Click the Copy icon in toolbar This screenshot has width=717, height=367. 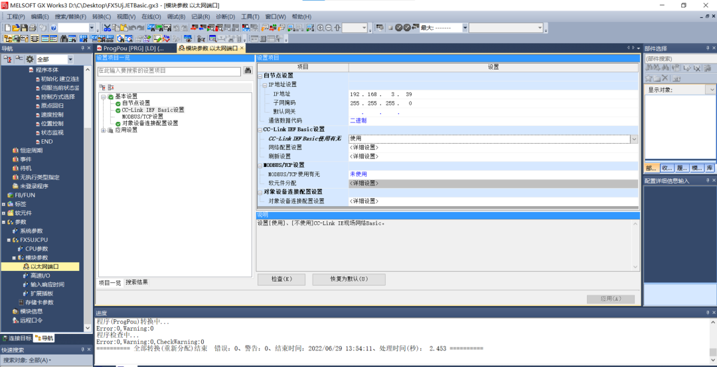point(116,28)
